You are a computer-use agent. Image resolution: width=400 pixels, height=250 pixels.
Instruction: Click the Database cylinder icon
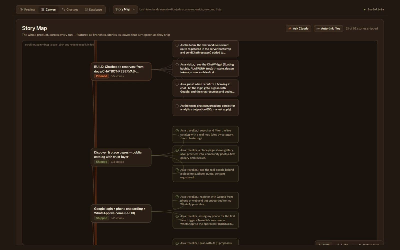point(86,9)
